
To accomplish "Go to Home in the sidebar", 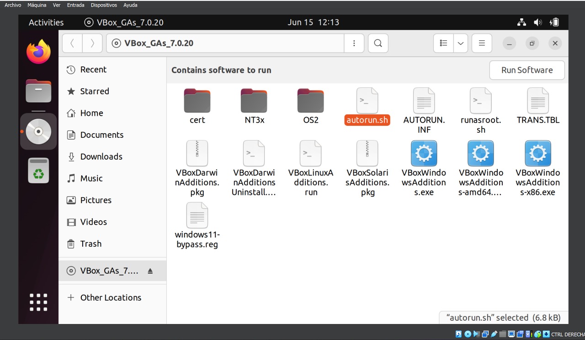I will pyautogui.click(x=112, y=113).
